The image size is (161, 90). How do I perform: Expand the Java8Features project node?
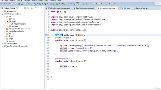point(2,11)
